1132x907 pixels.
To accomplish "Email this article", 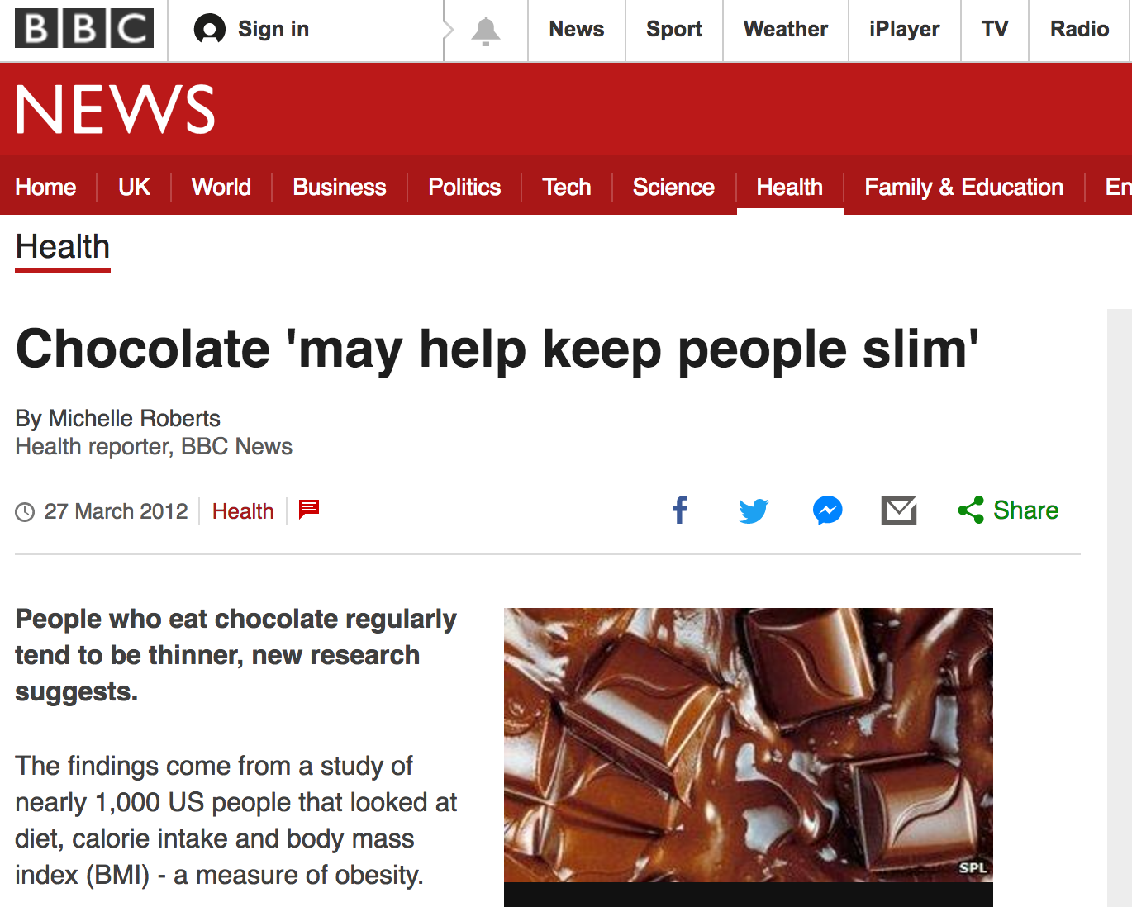I will tap(899, 510).
